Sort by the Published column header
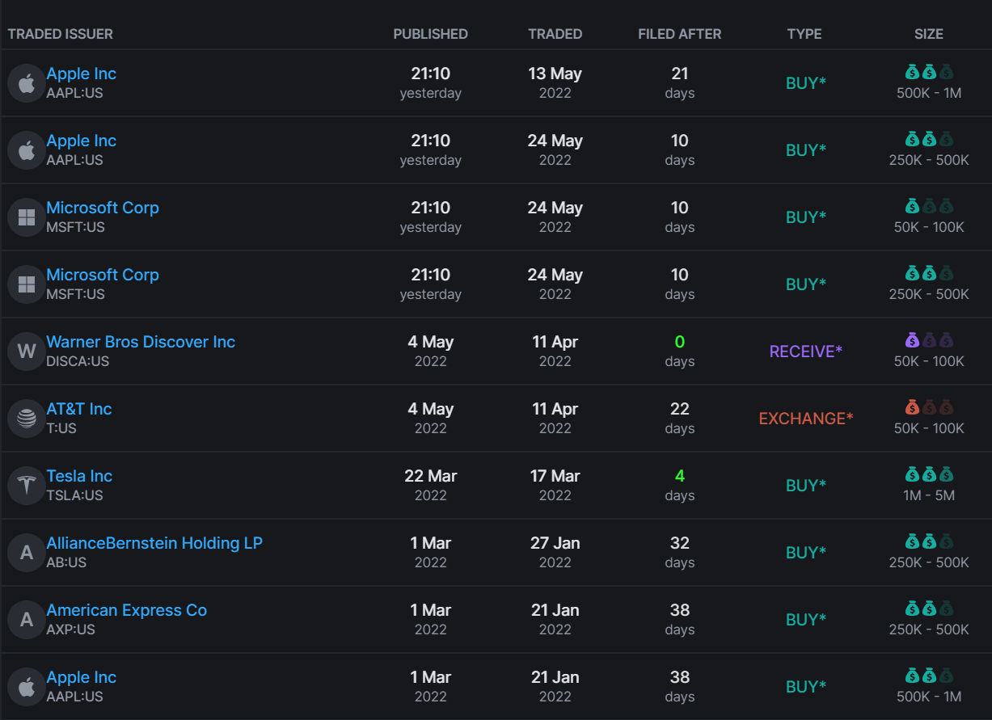 tap(430, 34)
